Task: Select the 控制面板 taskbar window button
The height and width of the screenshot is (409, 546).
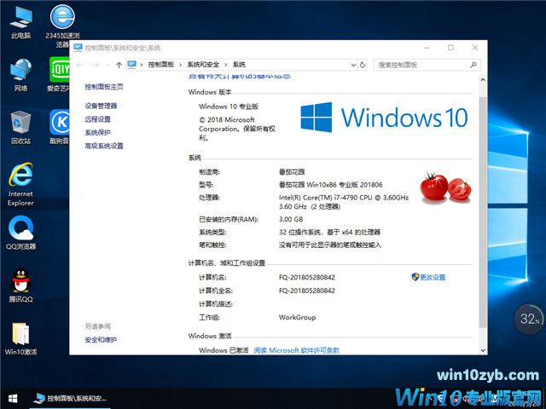Action: click(x=70, y=399)
